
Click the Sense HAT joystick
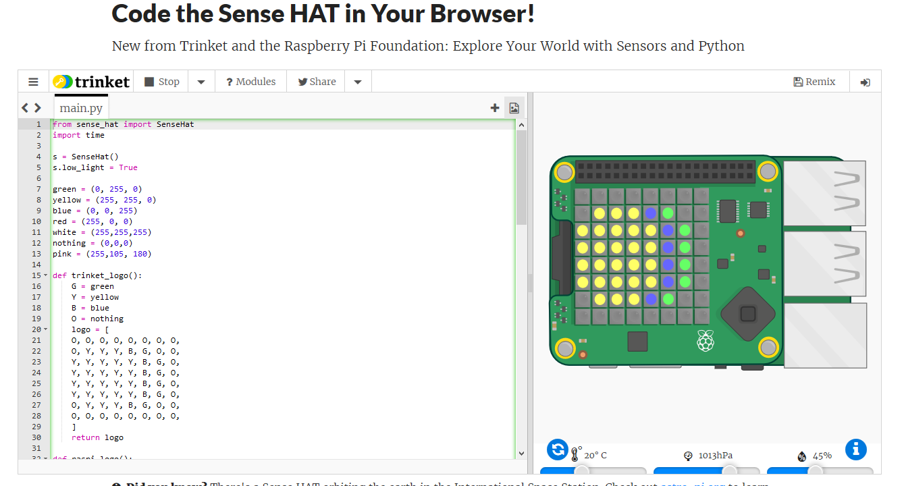747,314
